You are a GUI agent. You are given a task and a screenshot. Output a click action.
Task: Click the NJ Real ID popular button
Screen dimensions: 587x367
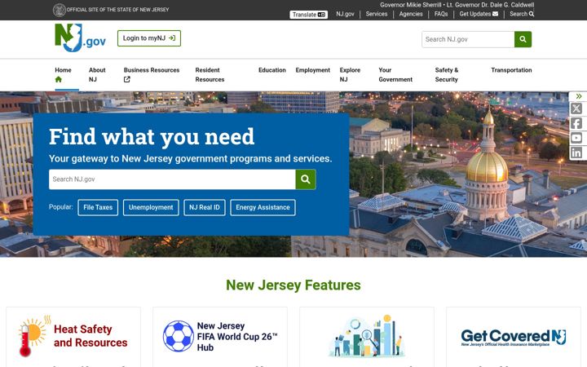(x=205, y=207)
